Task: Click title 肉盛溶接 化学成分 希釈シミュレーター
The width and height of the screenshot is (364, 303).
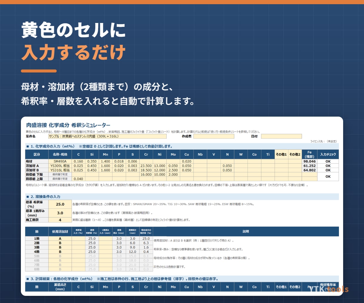Action: pyautogui.click(x=68, y=125)
